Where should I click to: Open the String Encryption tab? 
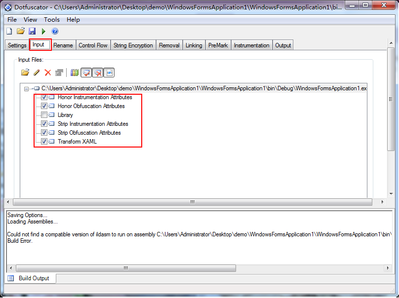[133, 45]
